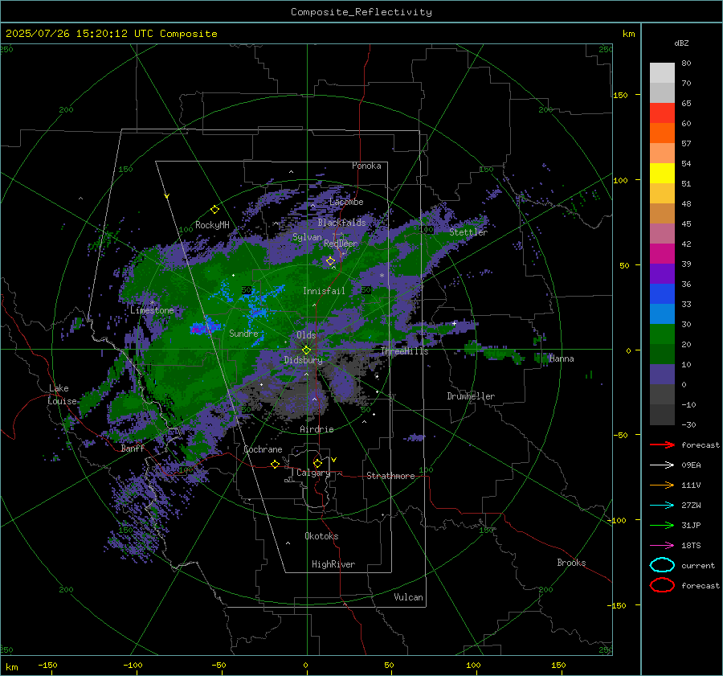Image resolution: width=723 pixels, height=676 pixels.
Task: Click the red forecast ellipse icon
Action: [662, 585]
